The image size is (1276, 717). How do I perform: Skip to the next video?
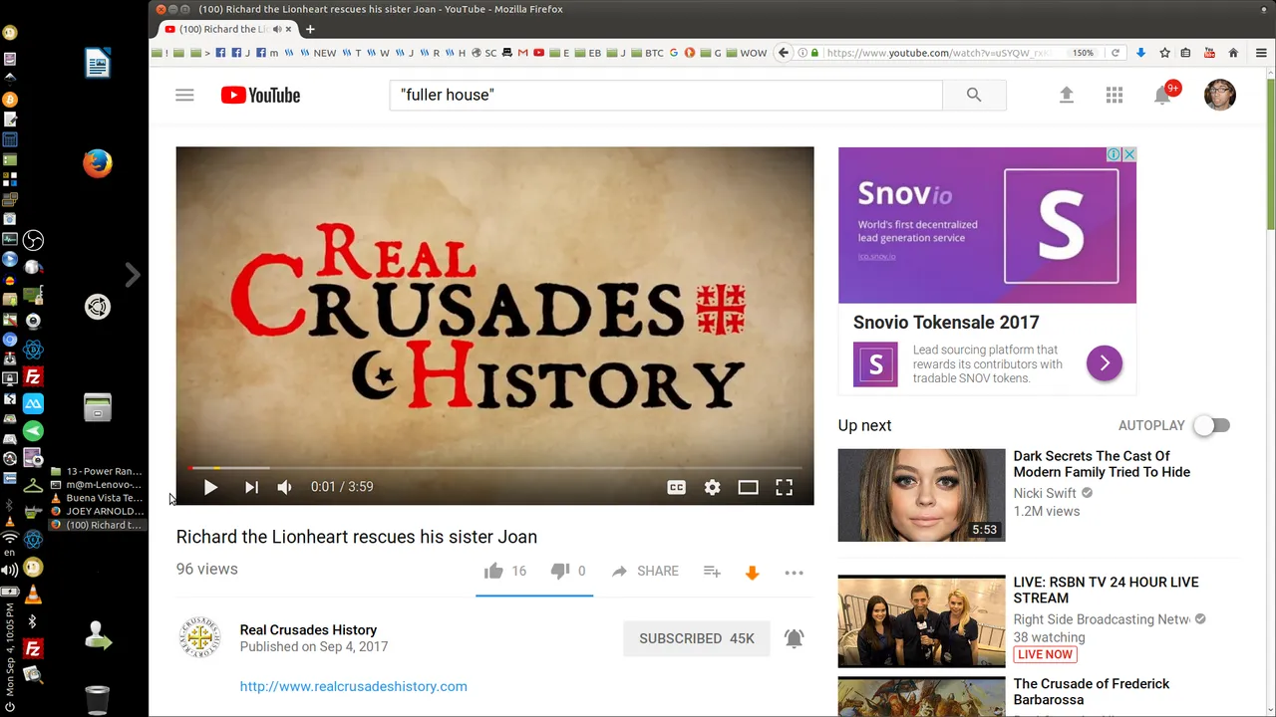tap(251, 487)
